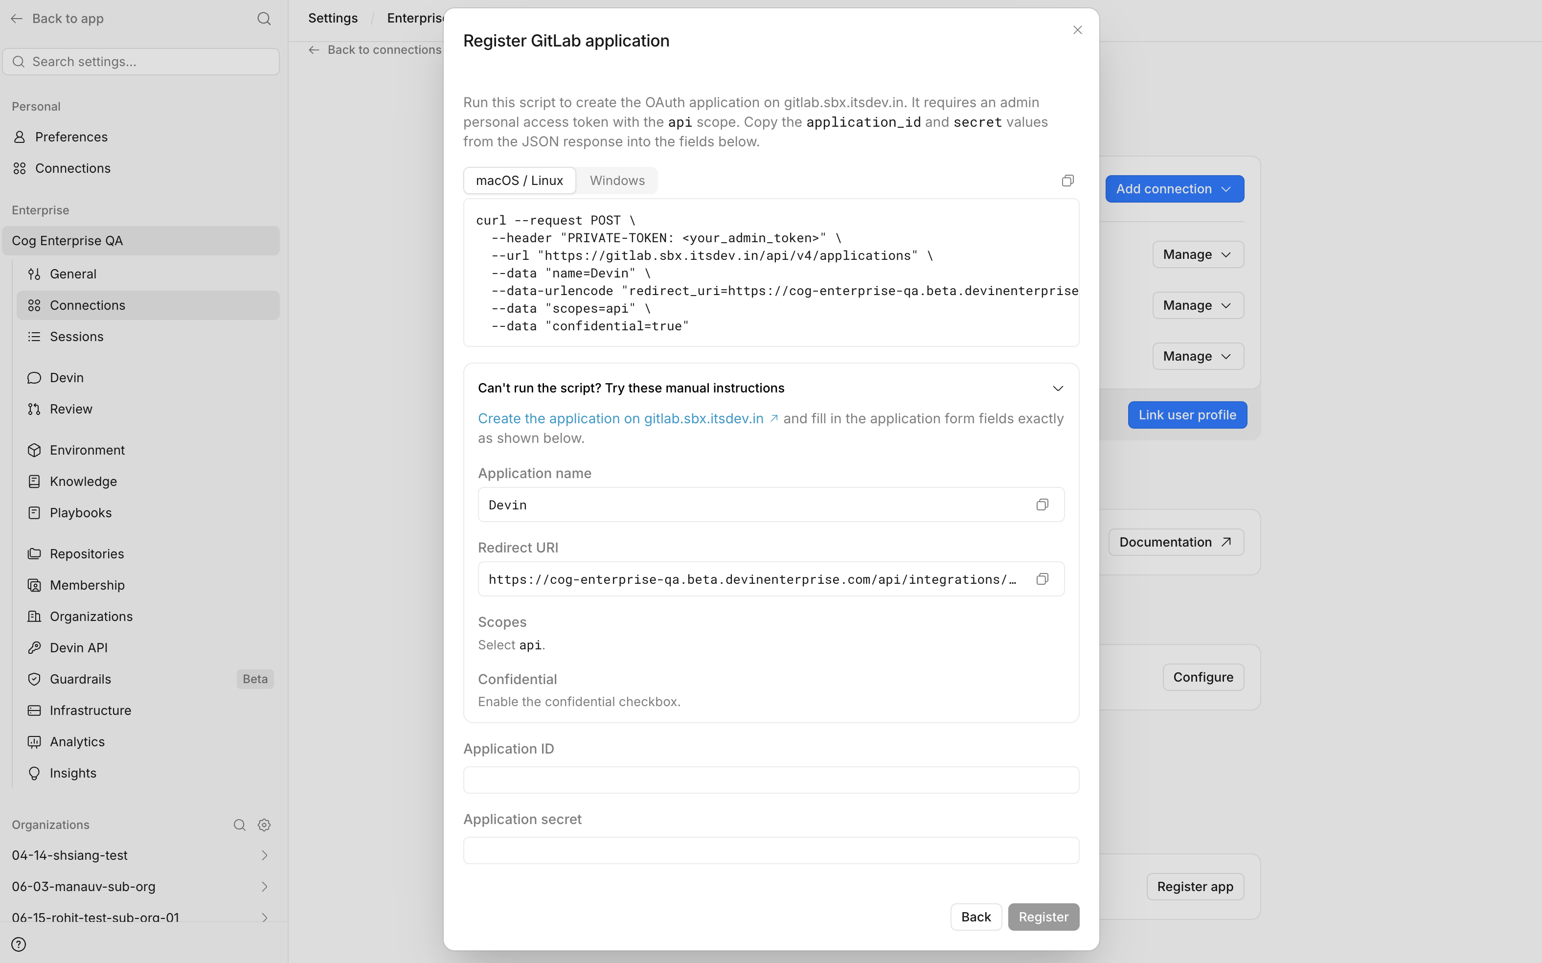Click Link user profile button

pyautogui.click(x=1187, y=414)
